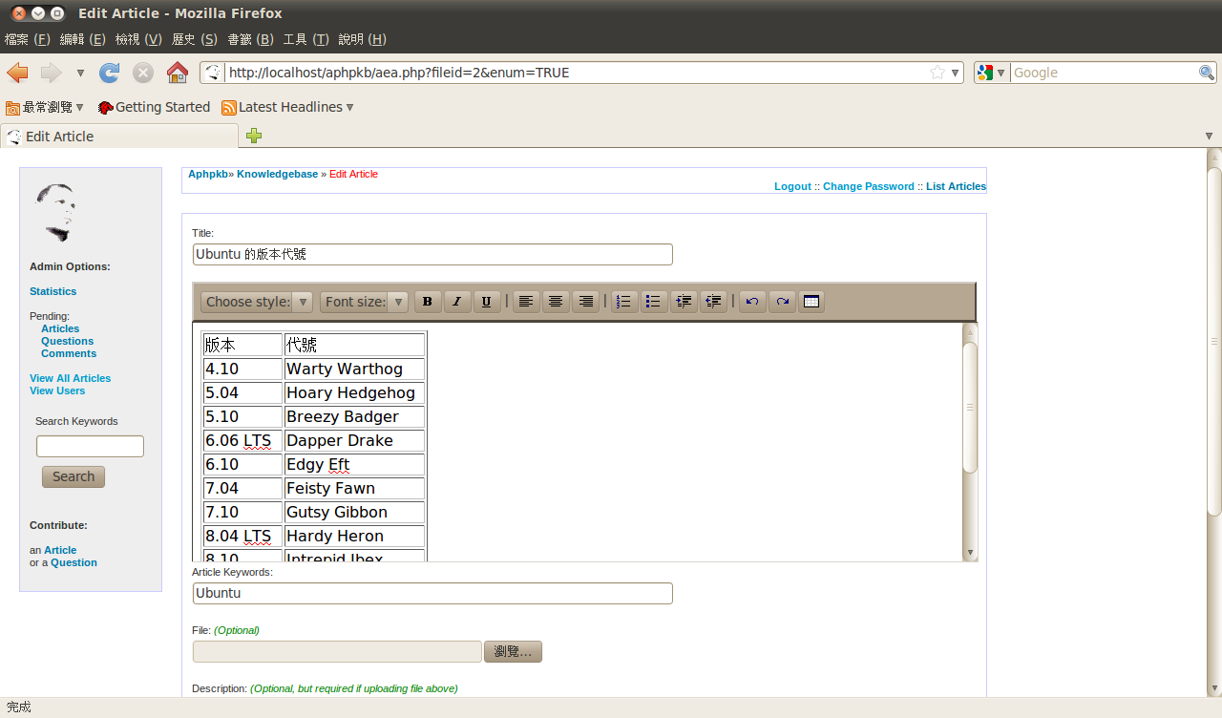This screenshot has height=718, width=1222.
Task: Open the Change Password link
Action: 869,186
